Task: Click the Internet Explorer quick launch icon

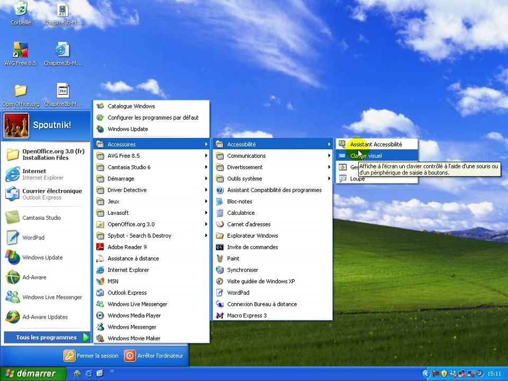Action: point(88,374)
